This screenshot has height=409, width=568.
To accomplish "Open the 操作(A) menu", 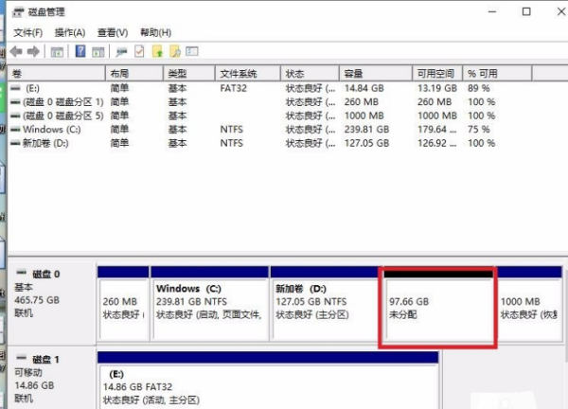I will [x=70, y=32].
